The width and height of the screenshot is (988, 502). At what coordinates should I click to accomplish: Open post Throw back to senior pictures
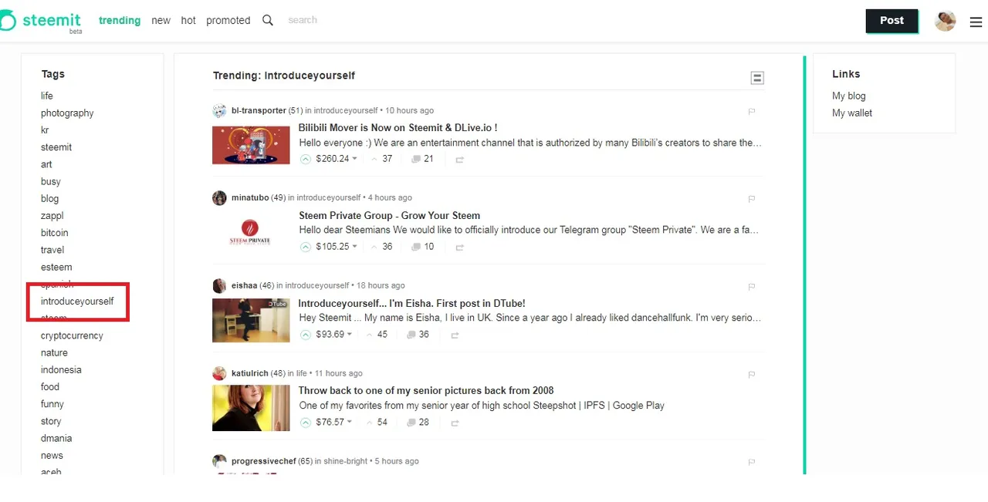coord(426,391)
